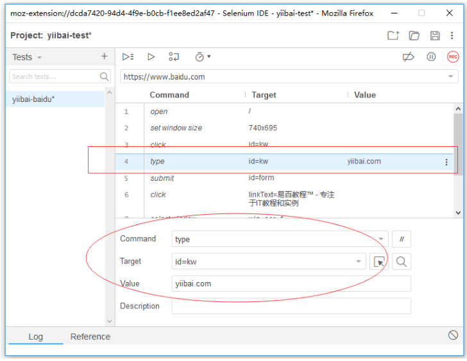467x361 pixels.
Task: Open row 4 type command options menu
Action: click(x=446, y=162)
